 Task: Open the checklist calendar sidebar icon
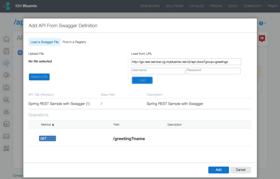pyautogui.click(x=6, y=51)
